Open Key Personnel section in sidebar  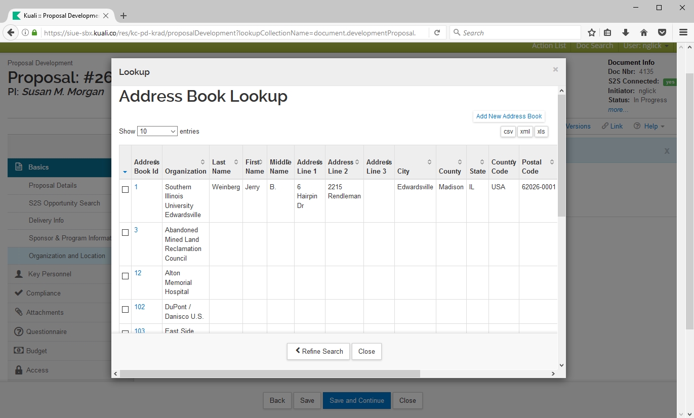[50, 274]
